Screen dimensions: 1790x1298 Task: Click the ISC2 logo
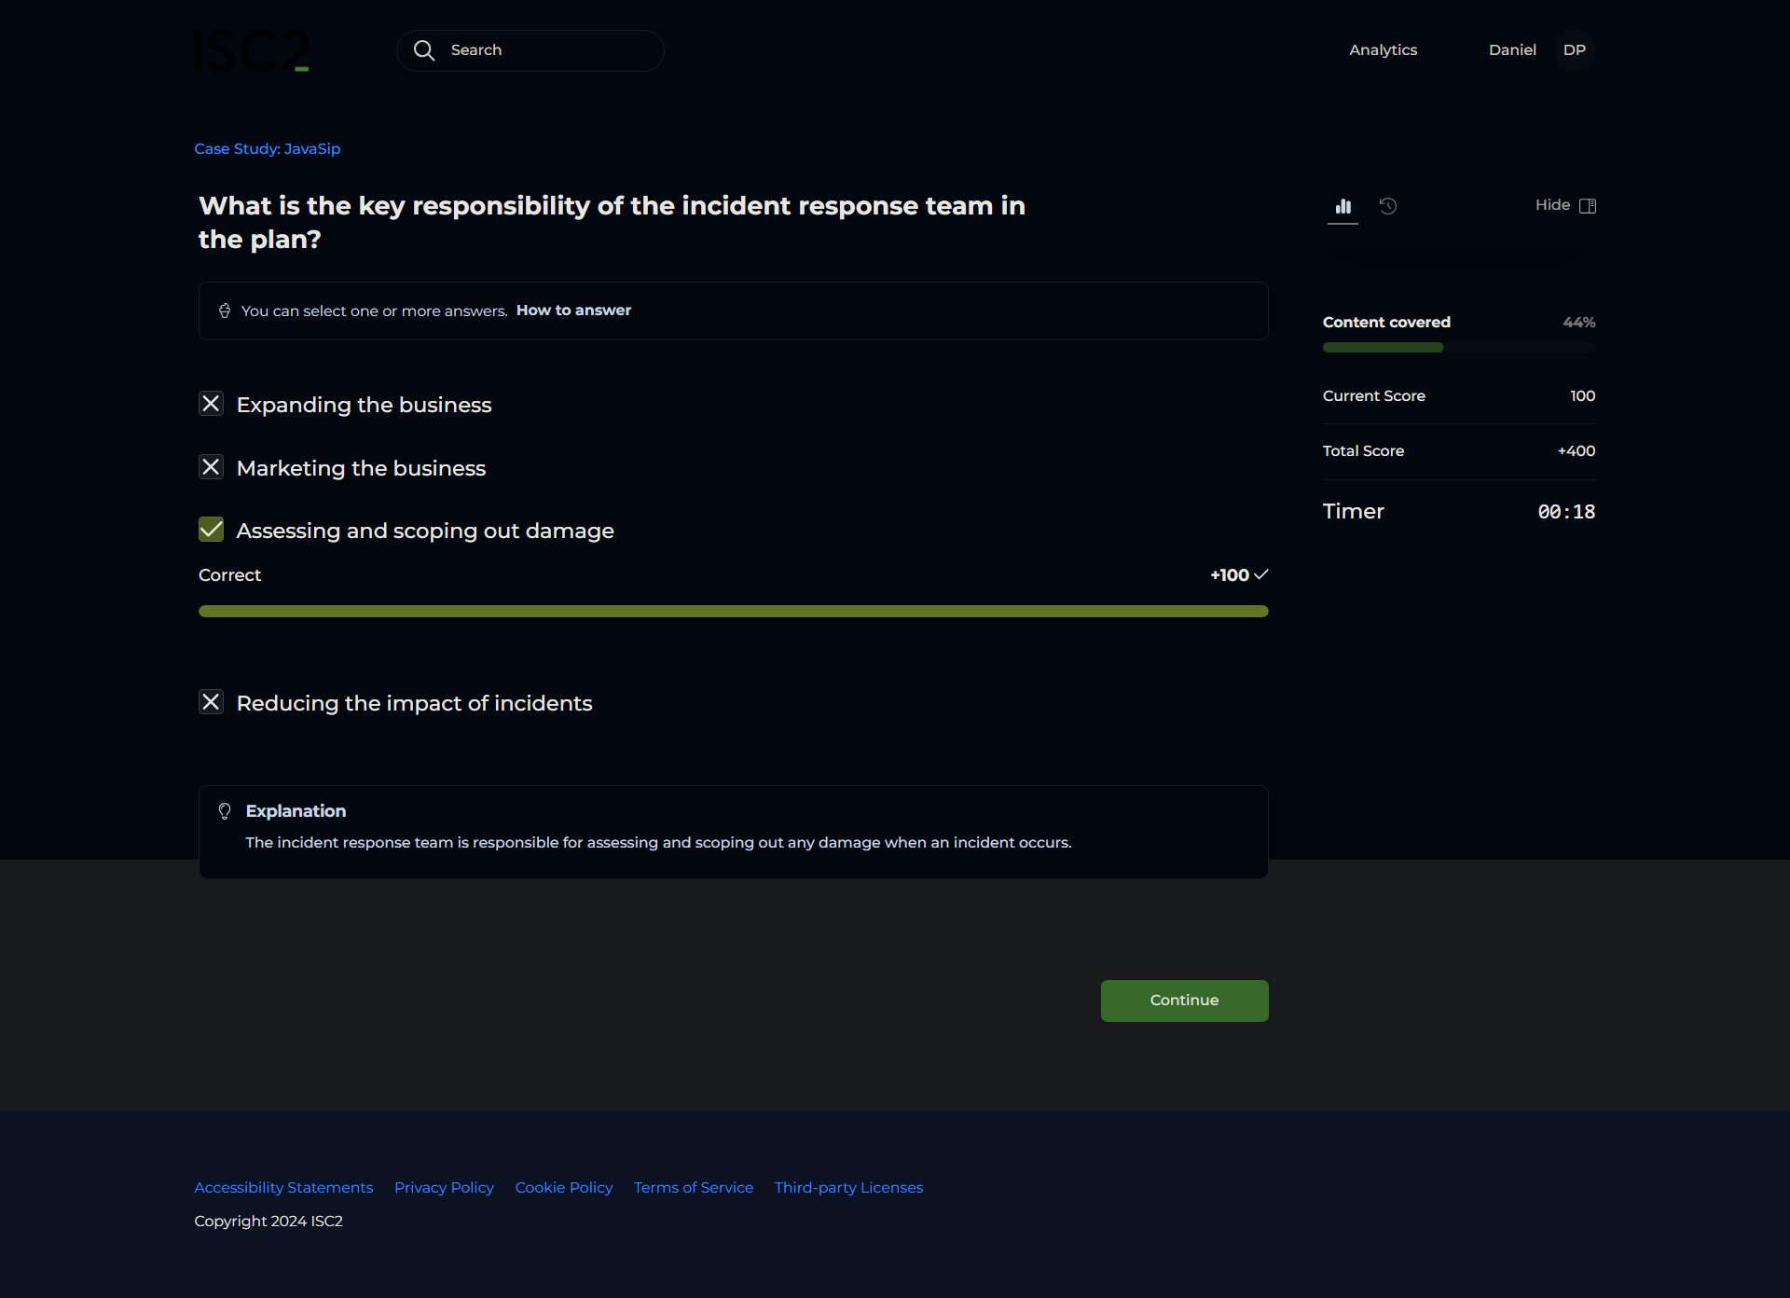(x=251, y=50)
